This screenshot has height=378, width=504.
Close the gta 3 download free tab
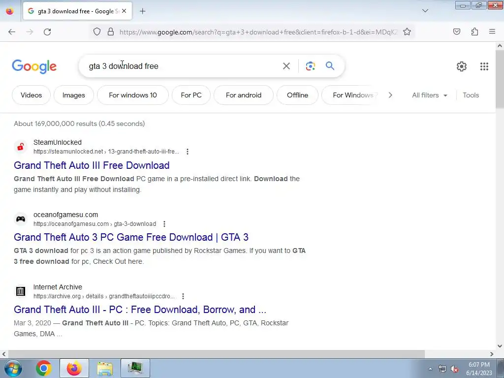[124, 11]
